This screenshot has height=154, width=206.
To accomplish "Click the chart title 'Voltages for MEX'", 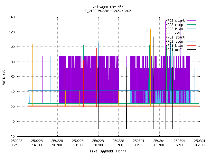I will 108,7.
